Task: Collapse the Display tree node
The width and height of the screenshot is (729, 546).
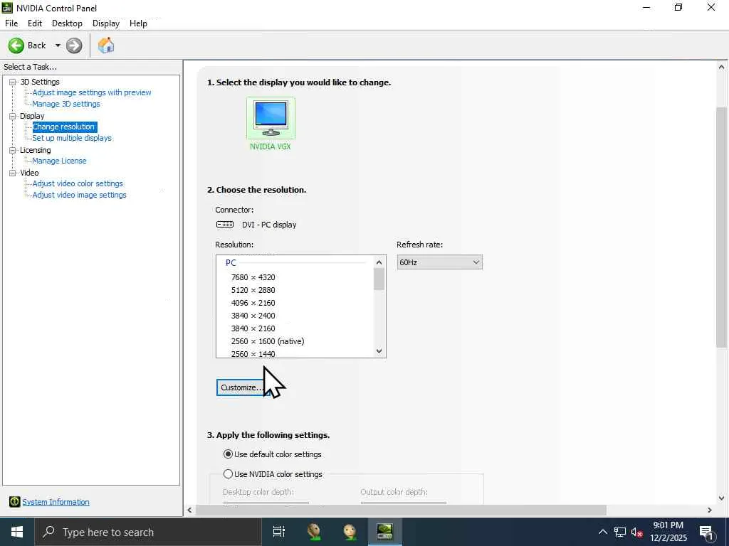Action: pos(13,116)
